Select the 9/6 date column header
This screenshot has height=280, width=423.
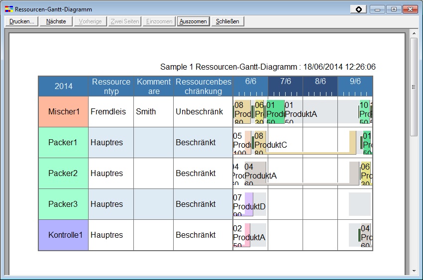[355, 82]
